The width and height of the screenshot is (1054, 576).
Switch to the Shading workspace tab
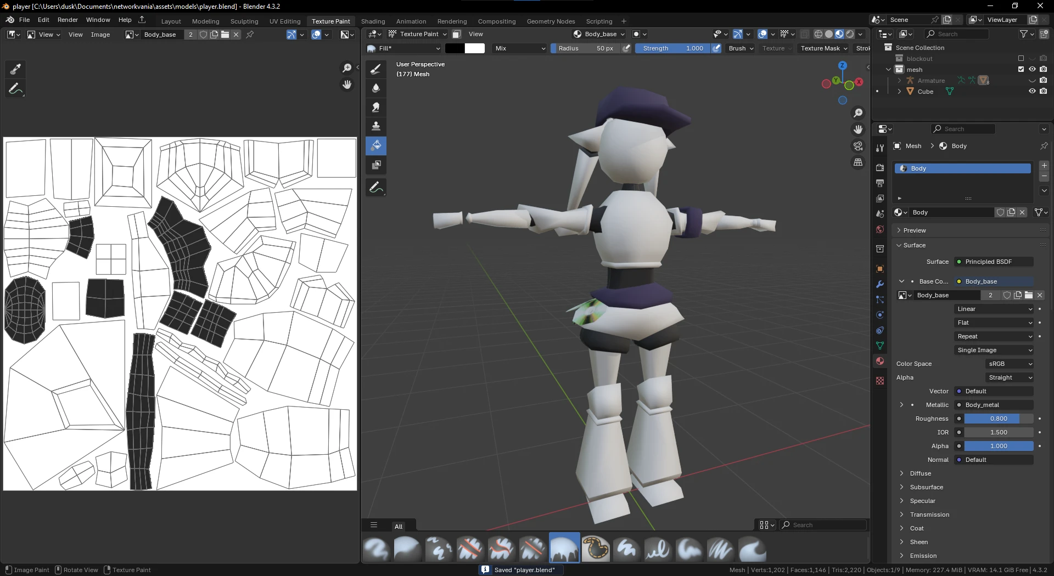point(373,21)
